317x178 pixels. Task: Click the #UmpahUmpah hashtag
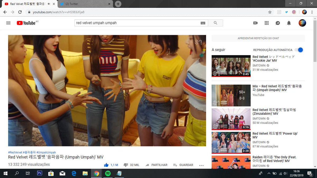tap(46, 152)
